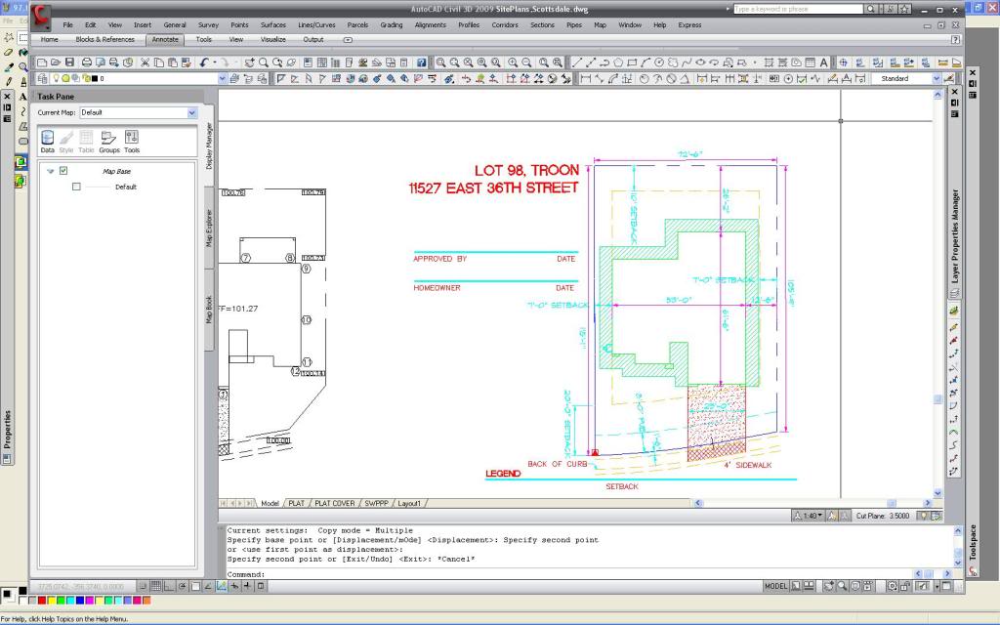This screenshot has width=1000, height=625.
Task: Click the Undo arrow icon
Action: pyautogui.click(x=204, y=62)
